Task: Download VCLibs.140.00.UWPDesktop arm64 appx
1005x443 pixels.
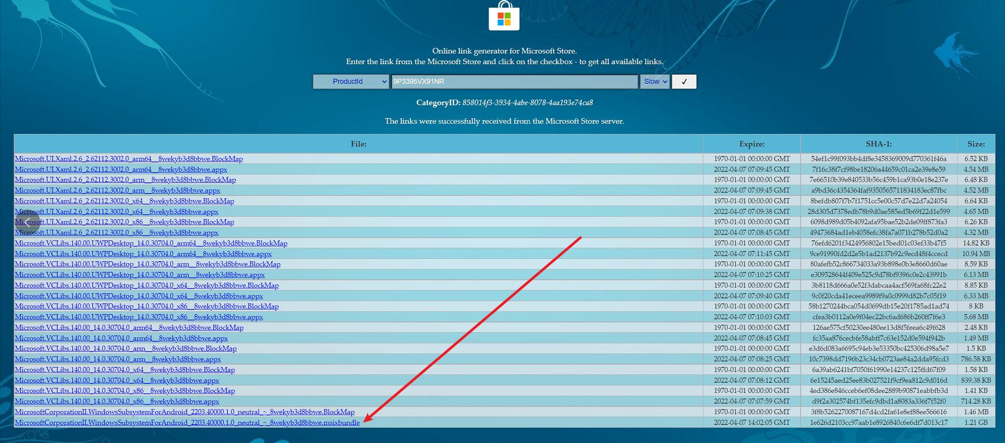Action: [x=143, y=254]
